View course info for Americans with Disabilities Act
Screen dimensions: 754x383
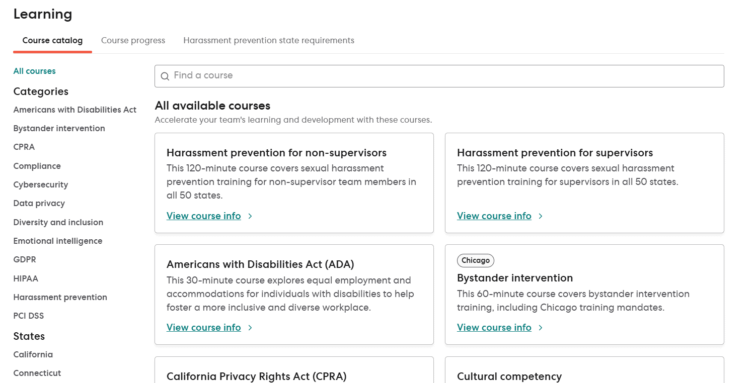pyautogui.click(x=203, y=328)
